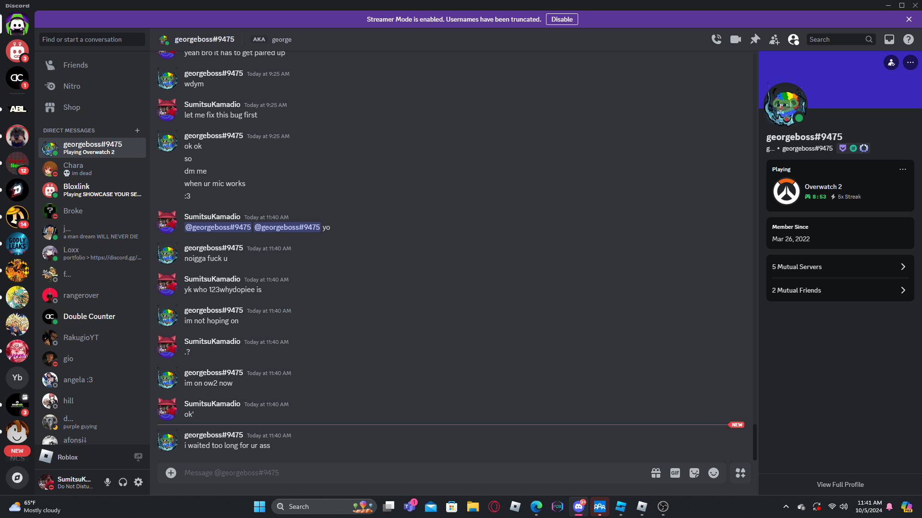Screen dimensions: 922x518
Task: Open pinned messages
Action: pos(755,39)
